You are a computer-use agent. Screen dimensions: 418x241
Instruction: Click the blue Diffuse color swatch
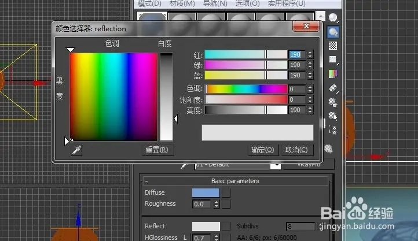click(x=206, y=192)
